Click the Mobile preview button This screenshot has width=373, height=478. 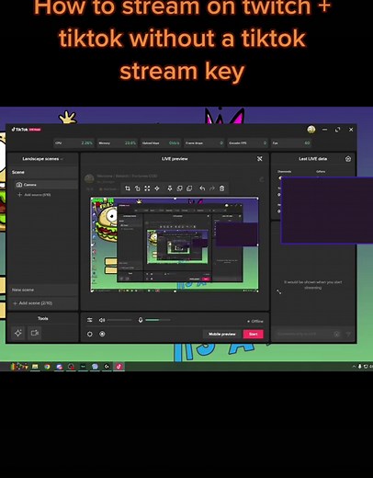222,334
